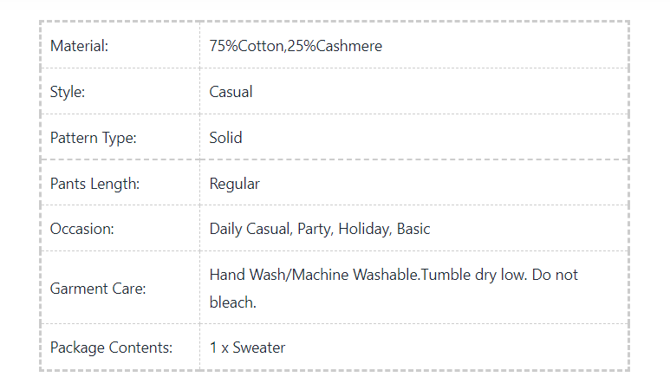Image resolution: width=670 pixels, height=377 pixels.
Task: Select the Regular pants length value
Action: [234, 184]
